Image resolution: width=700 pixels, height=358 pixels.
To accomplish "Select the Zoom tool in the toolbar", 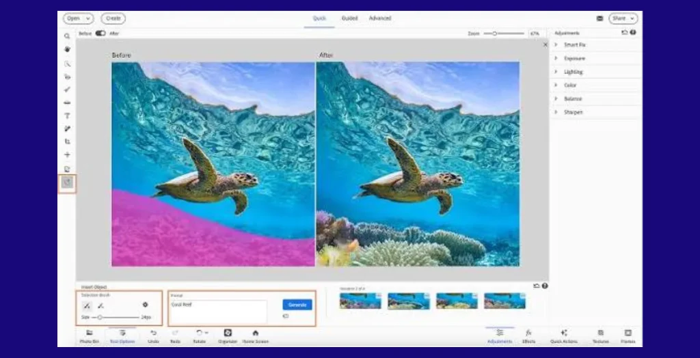I will [67, 36].
